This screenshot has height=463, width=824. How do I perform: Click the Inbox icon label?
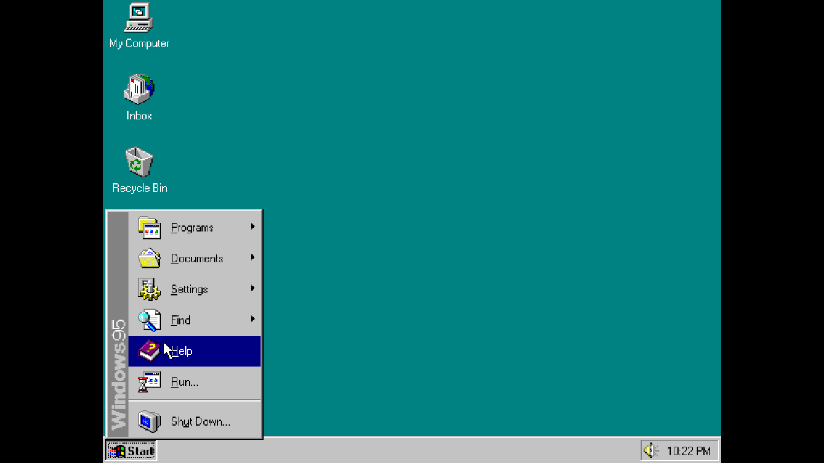[139, 116]
